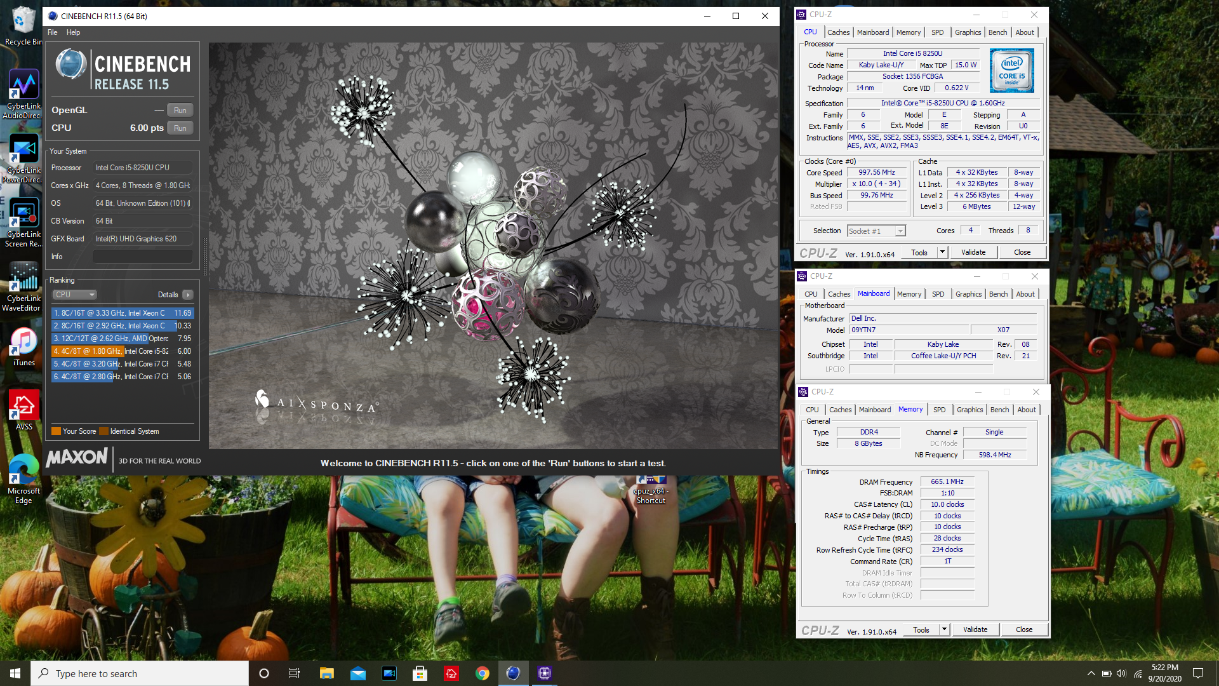Expand Tools dropdown arrow in top CPU-Z

click(x=942, y=252)
